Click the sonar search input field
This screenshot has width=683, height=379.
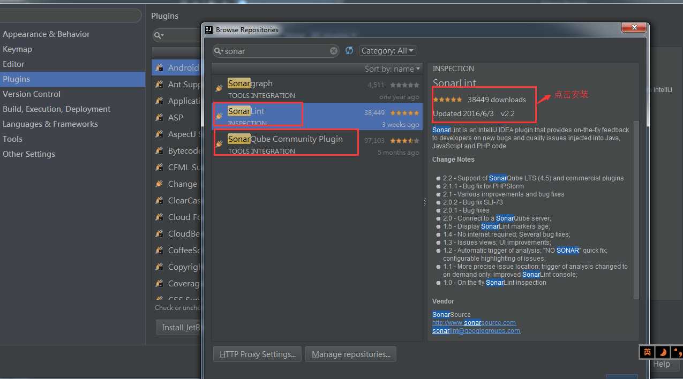276,51
